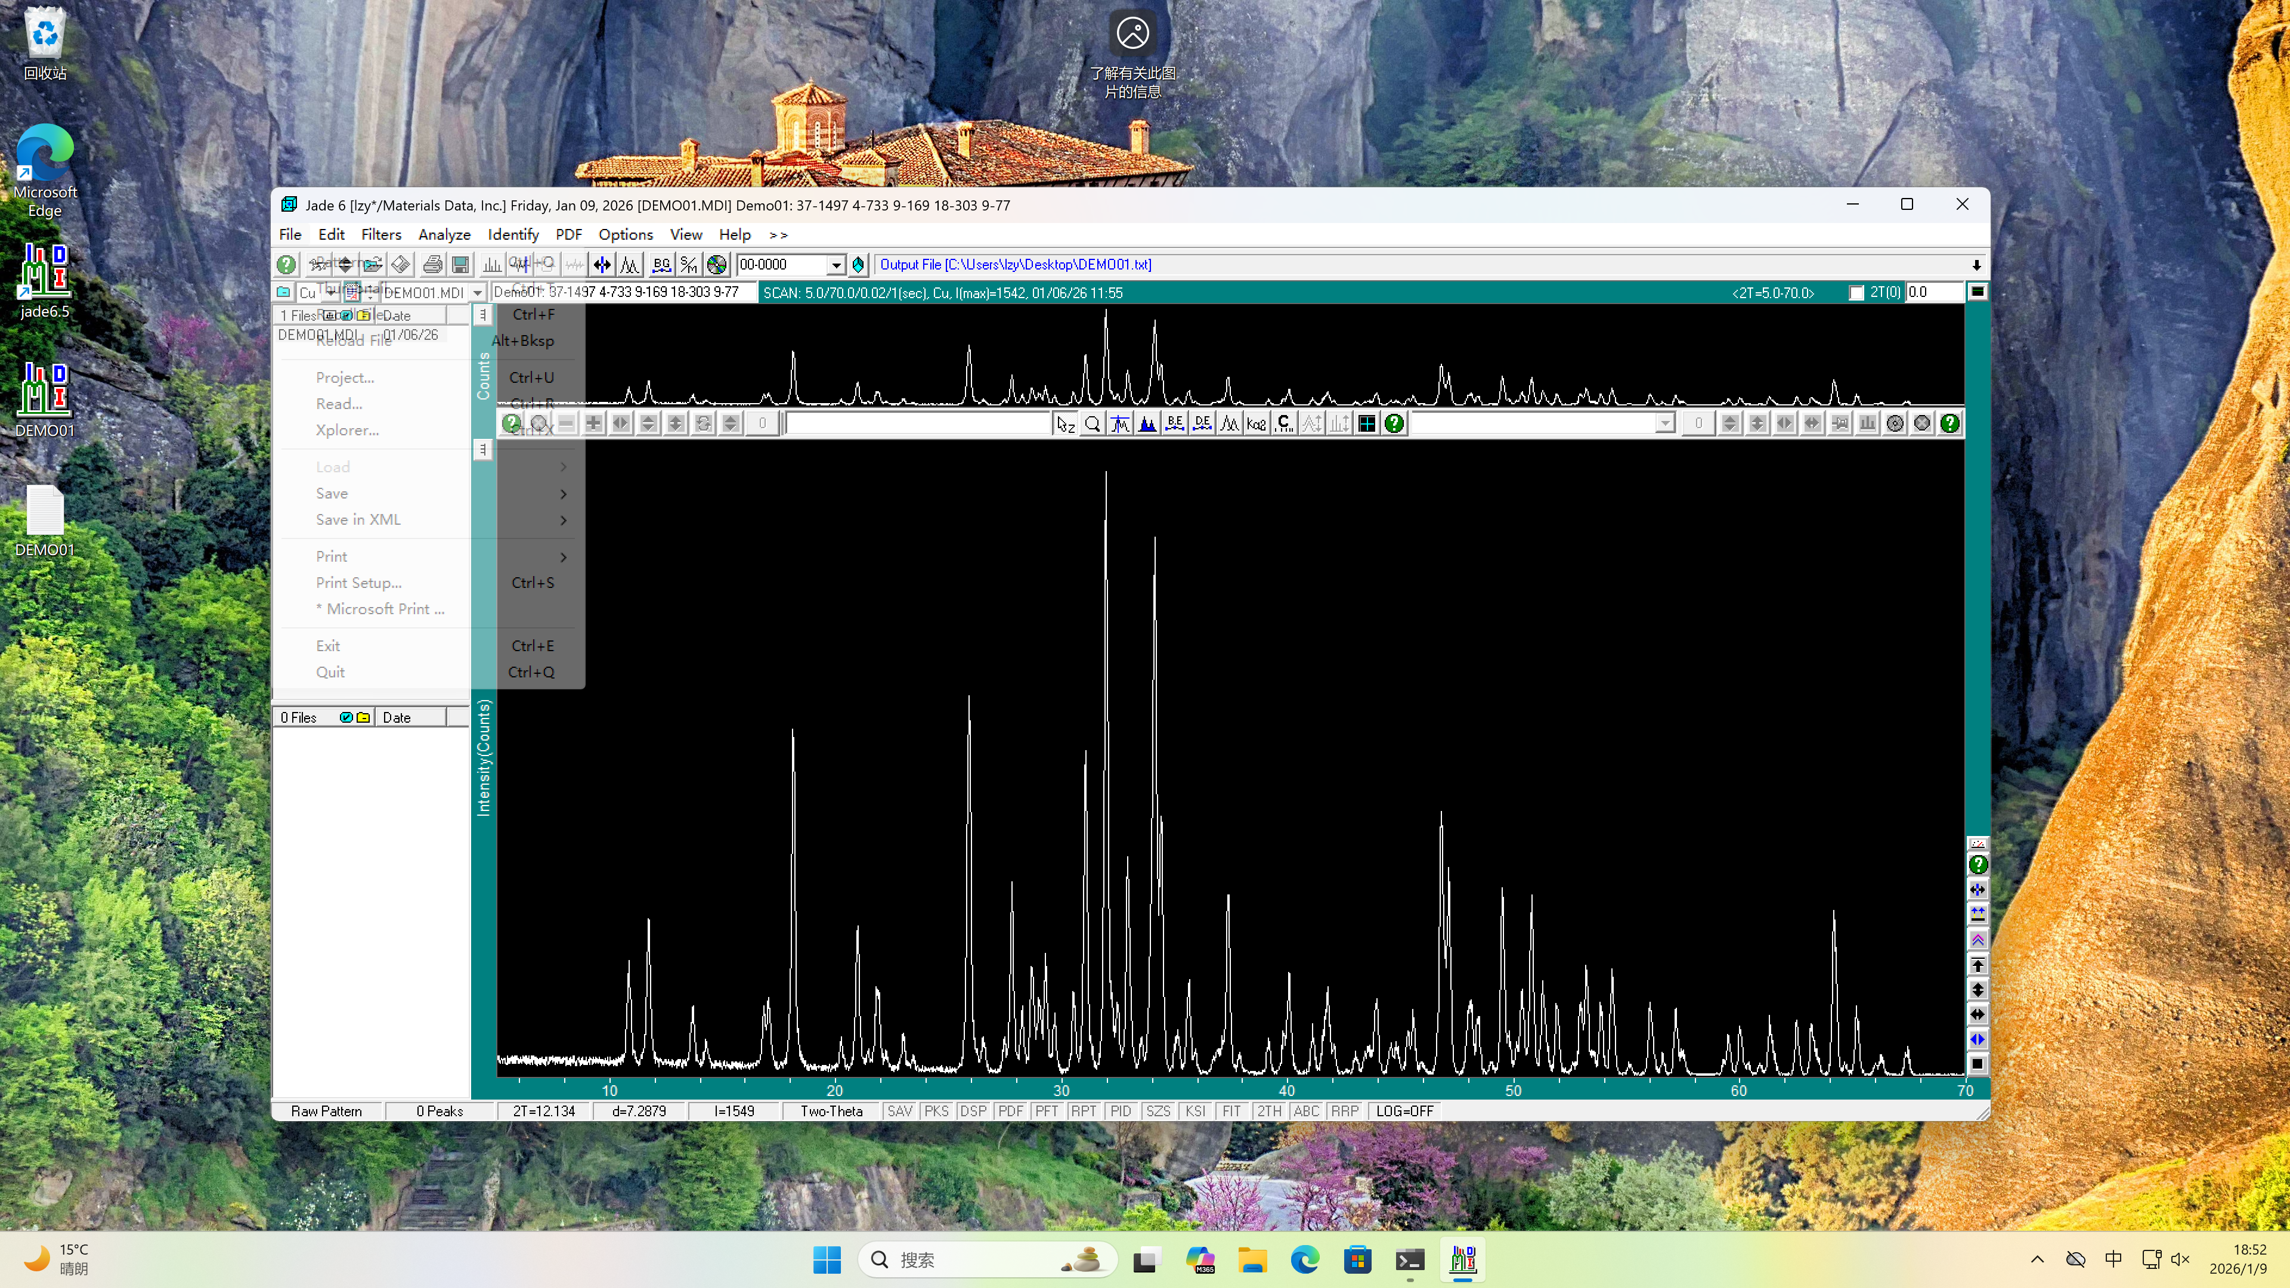This screenshot has width=2290, height=1288.
Task: Select the zoom magnifier tool icon
Action: [1093, 424]
